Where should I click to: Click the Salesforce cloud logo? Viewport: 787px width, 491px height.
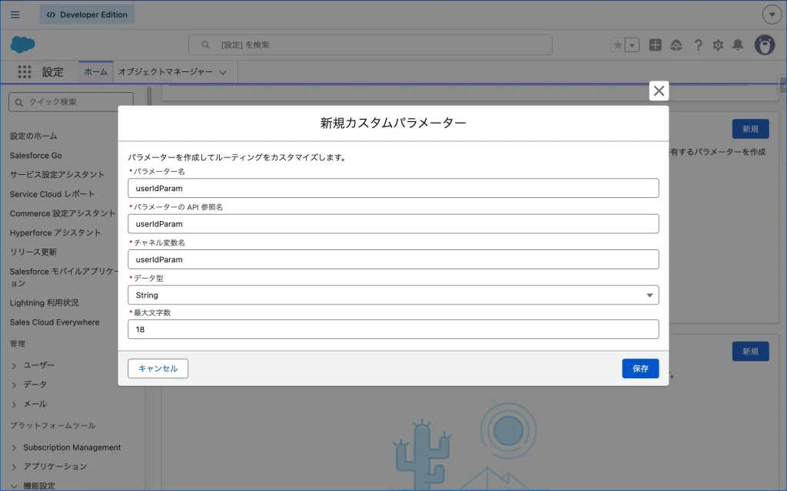point(23,44)
